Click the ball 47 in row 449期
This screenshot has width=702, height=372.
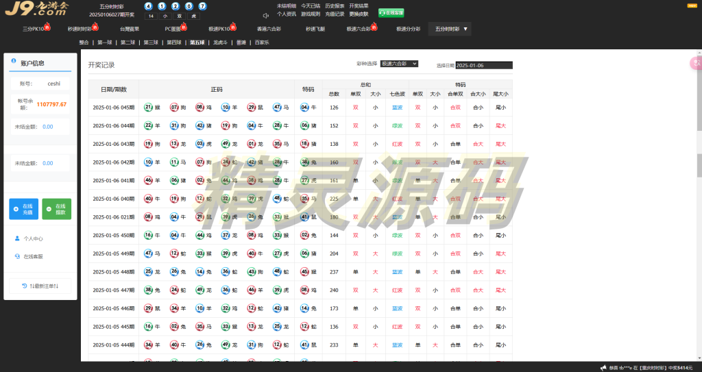click(x=148, y=253)
